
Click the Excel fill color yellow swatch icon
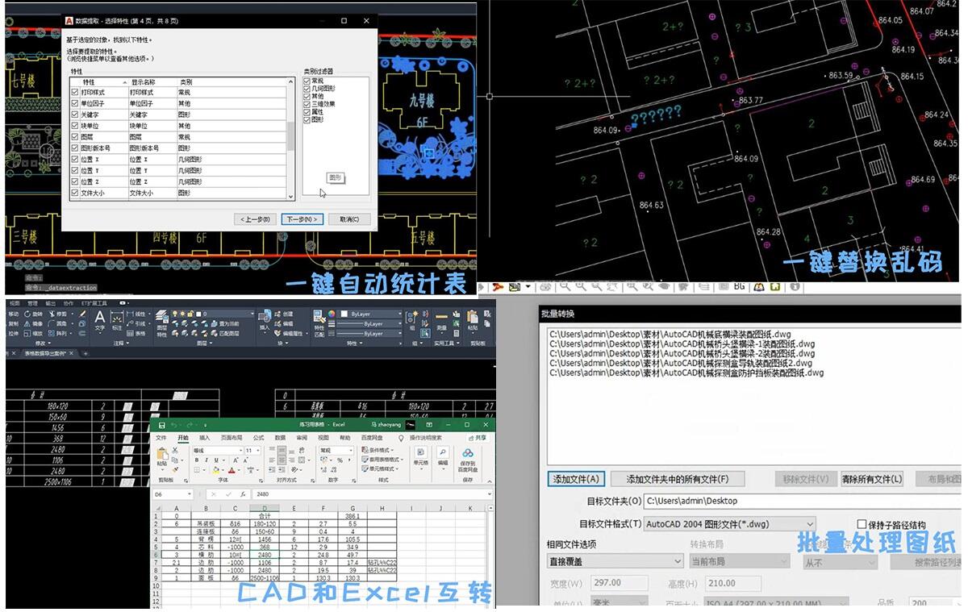point(215,470)
